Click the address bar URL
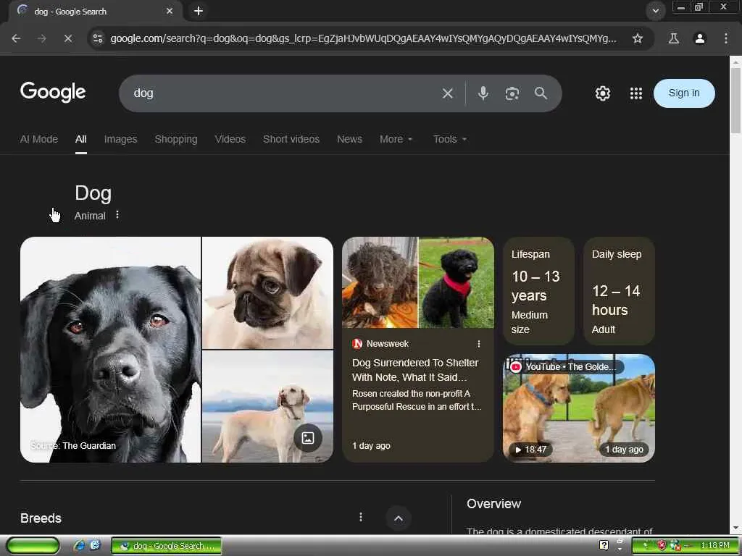Viewport: 742px width, 556px height. [364, 38]
